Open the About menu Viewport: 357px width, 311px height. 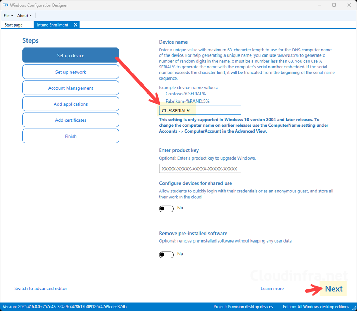pyautogui.click(x=24, y=15)
